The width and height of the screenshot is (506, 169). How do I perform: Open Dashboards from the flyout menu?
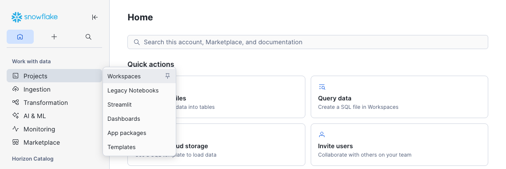point(139,119)
